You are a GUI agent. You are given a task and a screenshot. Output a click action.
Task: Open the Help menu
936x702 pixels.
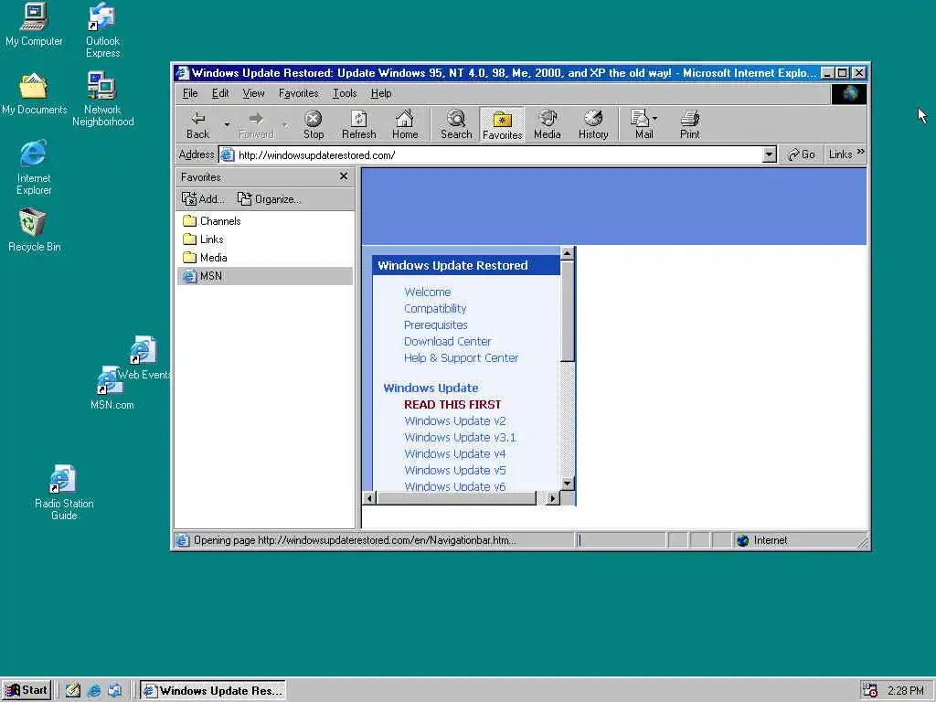(381, 93)
